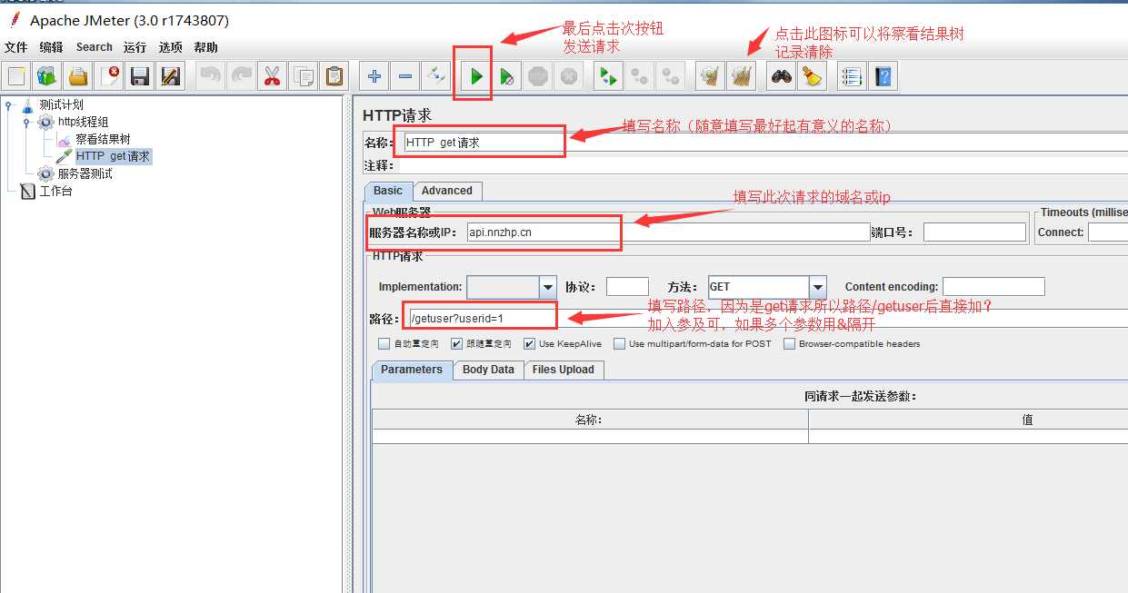
Task: Click the Clear results broom icon
Action: 710,76
